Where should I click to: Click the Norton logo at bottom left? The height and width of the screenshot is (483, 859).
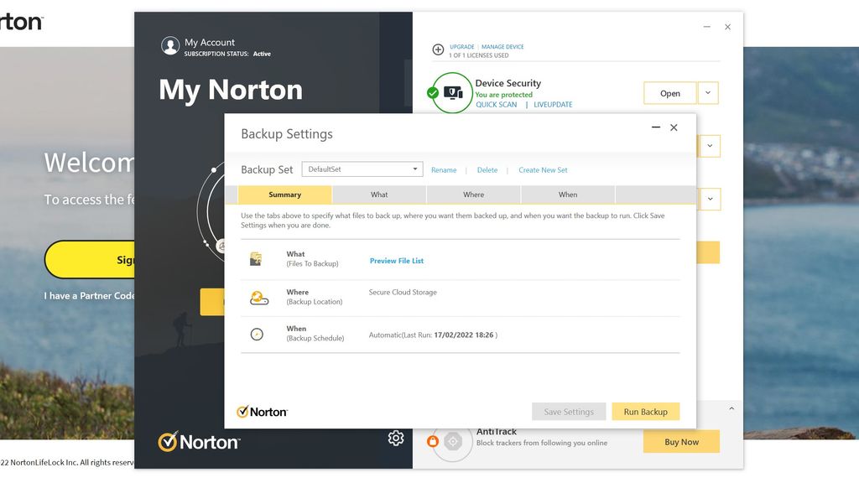pos(199,441)
